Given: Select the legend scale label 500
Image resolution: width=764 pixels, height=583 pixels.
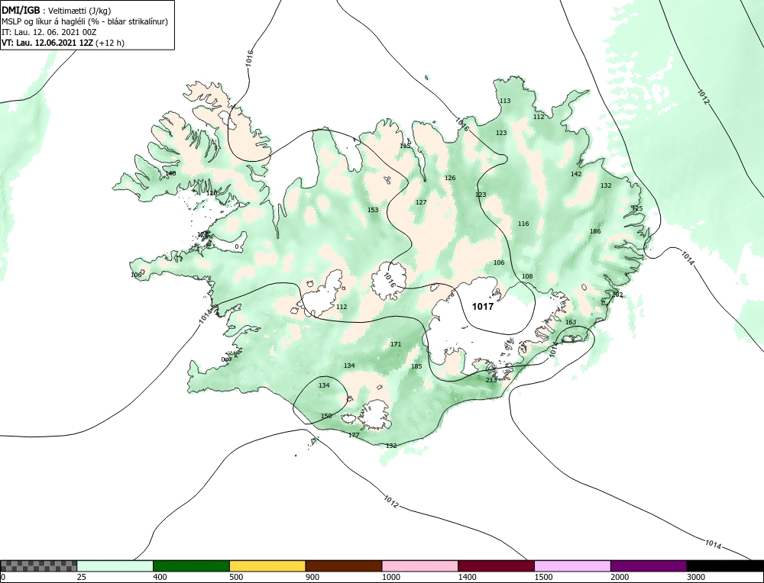Looking at the screenshot, I should [x=236, y=577].
